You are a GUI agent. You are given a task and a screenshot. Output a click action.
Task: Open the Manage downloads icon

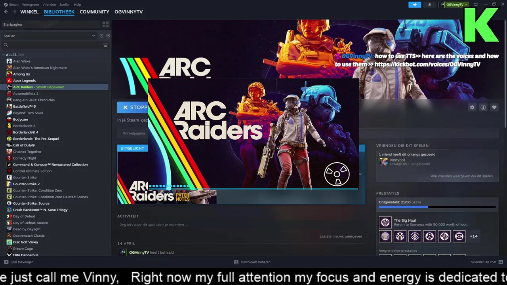coord(236,262)
